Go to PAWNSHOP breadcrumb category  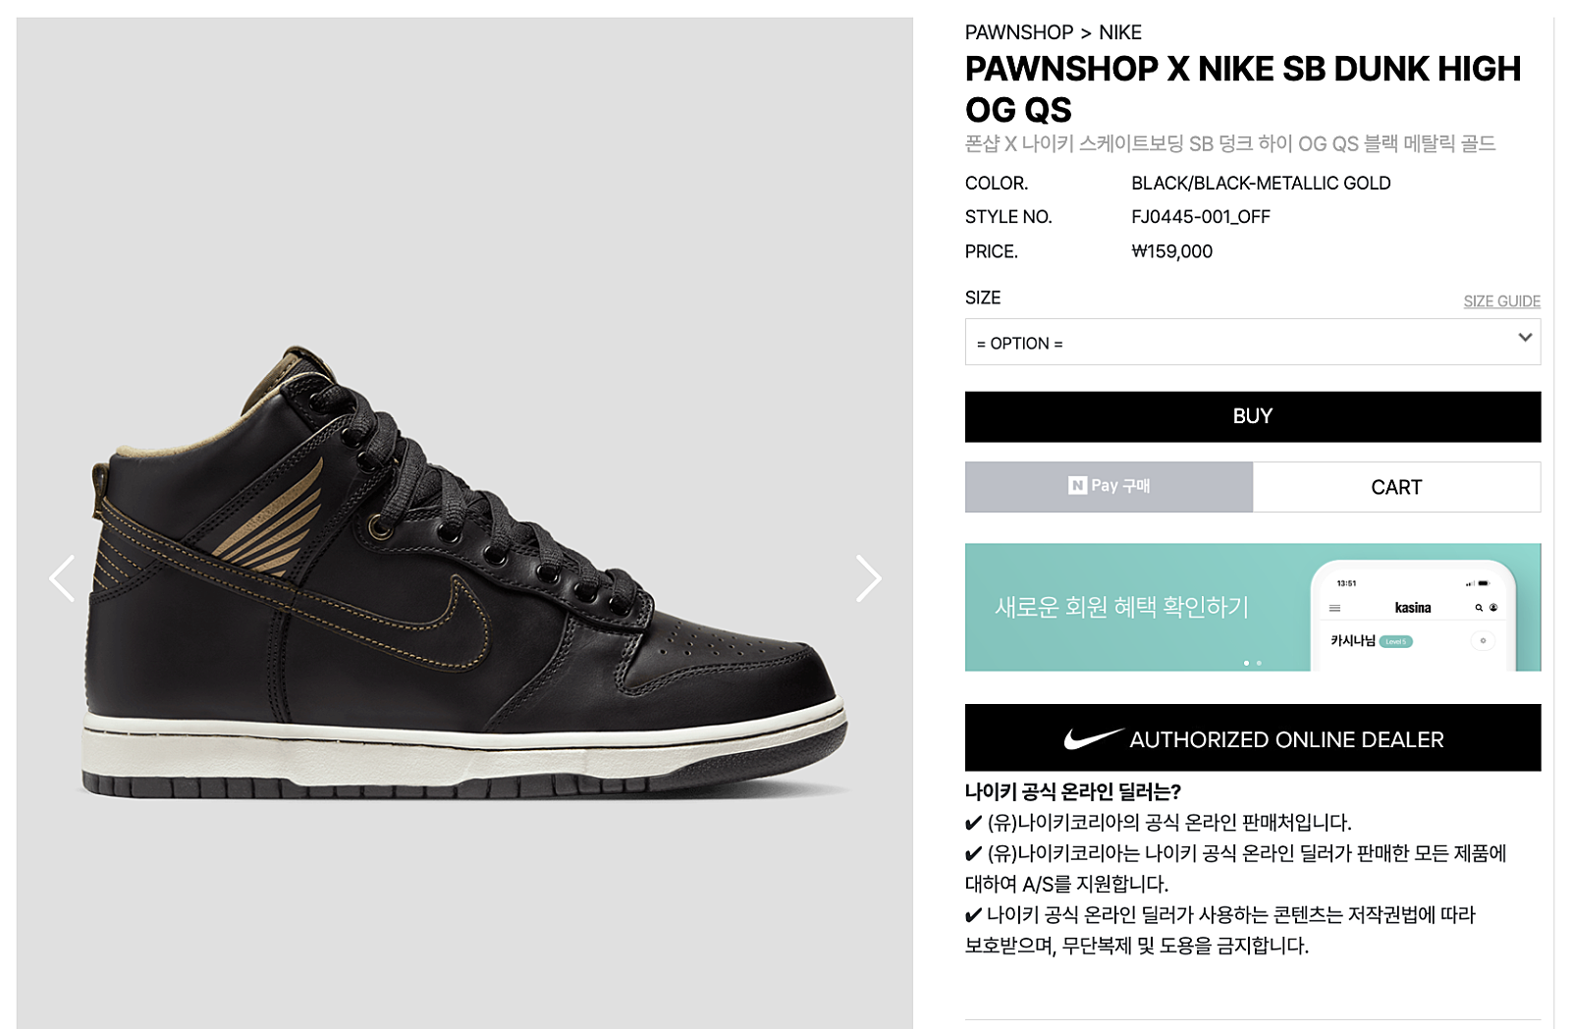point(1018,32)
